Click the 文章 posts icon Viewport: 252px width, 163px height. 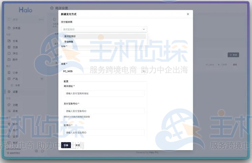[9, 41]
